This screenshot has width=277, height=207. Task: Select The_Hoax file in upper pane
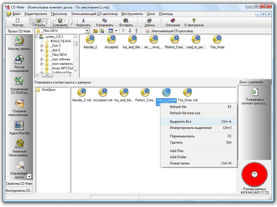pos(217,42)
